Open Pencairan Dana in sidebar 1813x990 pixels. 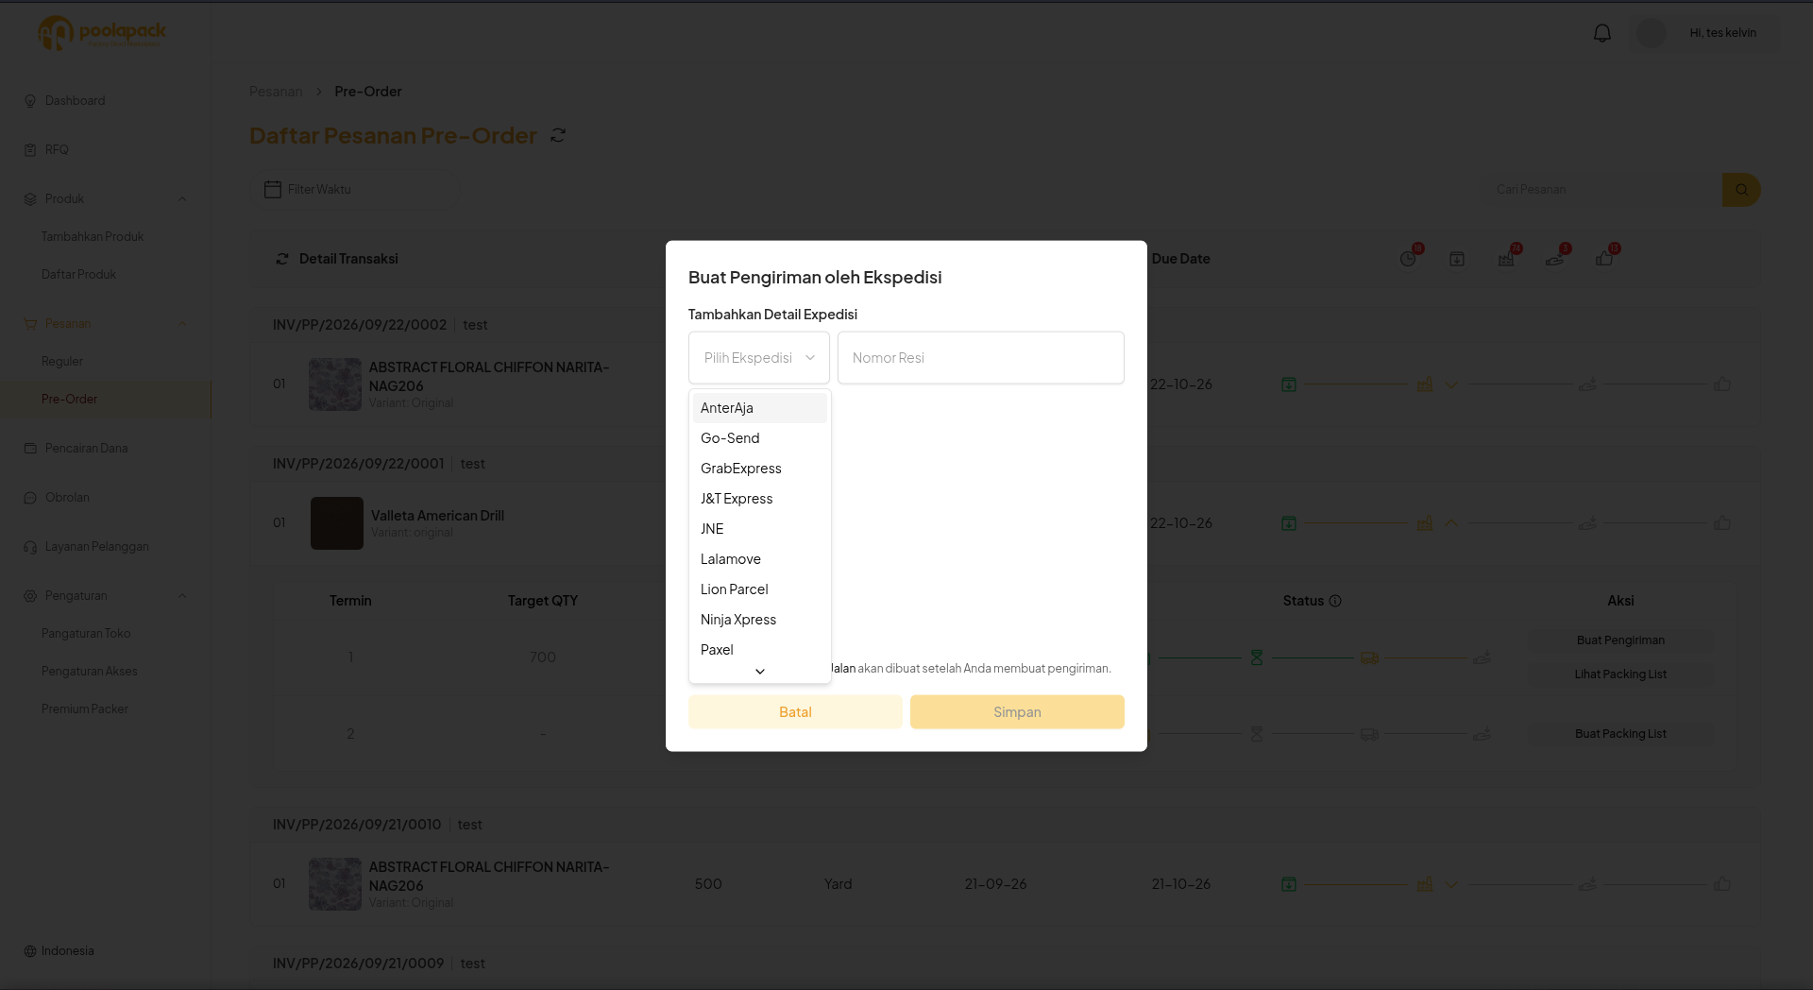86,449
